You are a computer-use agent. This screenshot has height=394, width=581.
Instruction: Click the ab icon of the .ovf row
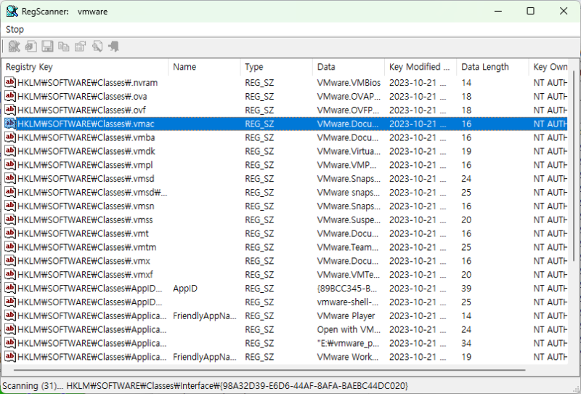(x=10, y=110)
